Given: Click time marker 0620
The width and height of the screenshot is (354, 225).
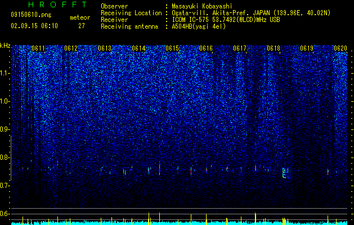Looking at the screenshot, I should pos(340,48).
